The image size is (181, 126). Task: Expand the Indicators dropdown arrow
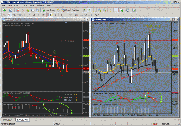(124, 10)
